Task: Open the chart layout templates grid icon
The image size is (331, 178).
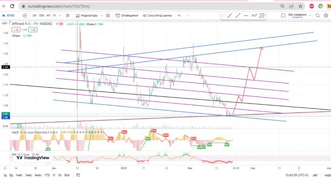Action: click(108, 15)
